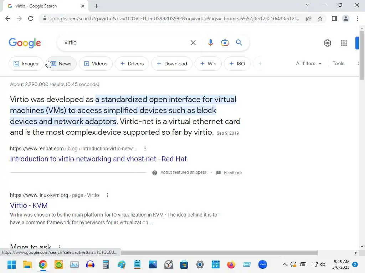Open File Explorer from taskbar
This screenshot has width=365, height=273.
point(27,264)
